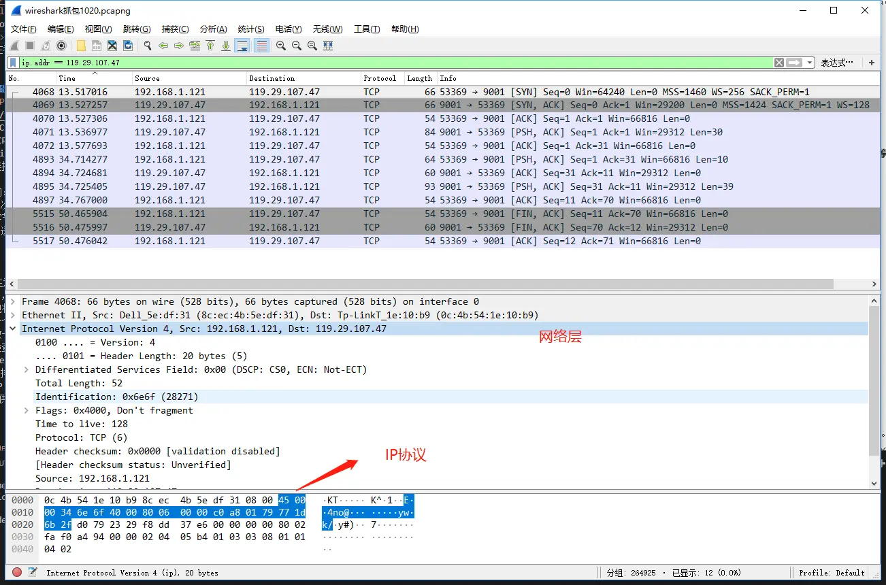Open the 视图(V) menu
This screenshot has width=886, height=585.
pyautogui.click(x=98, y=29)
